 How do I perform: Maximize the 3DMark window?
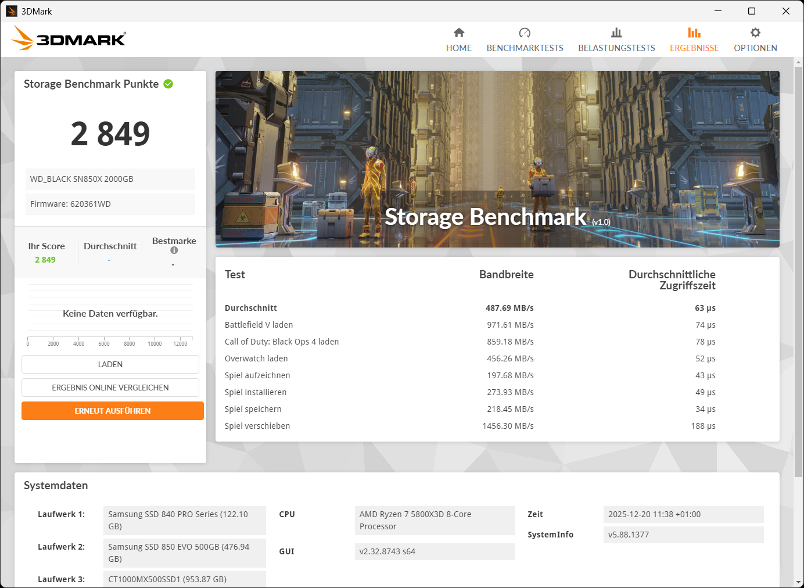click(752, 11)
